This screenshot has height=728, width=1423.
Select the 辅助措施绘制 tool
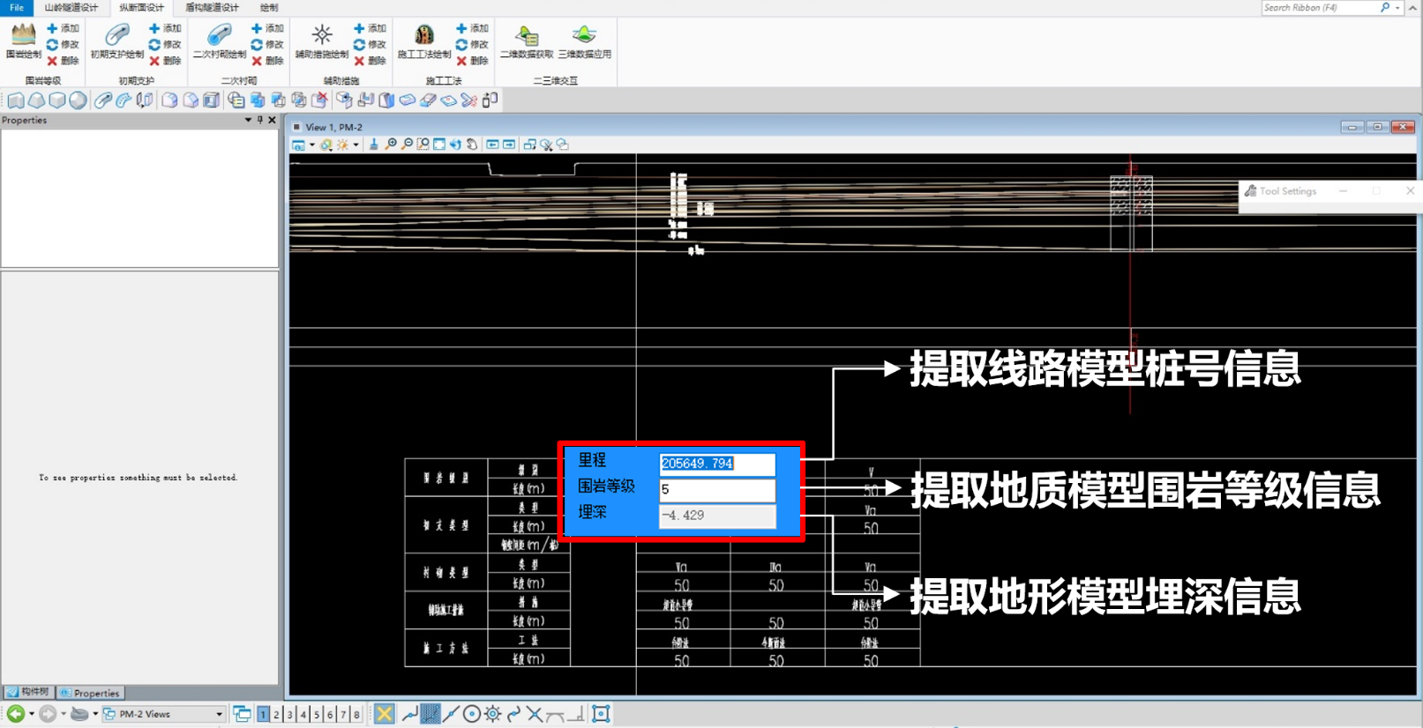(x=321, y=41)
